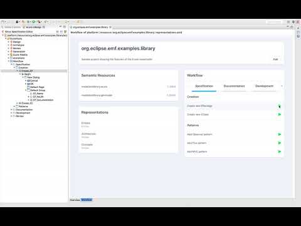Collapse the New Dialog tree node
301x226 pixels.
23,77
